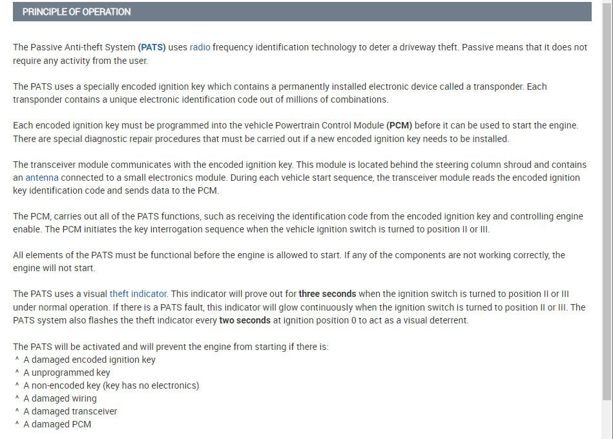The width and height of the screenshot is (613, 439).
Task: Click the "A unprogrammed key" bullet item
Action: coord(67,373)
